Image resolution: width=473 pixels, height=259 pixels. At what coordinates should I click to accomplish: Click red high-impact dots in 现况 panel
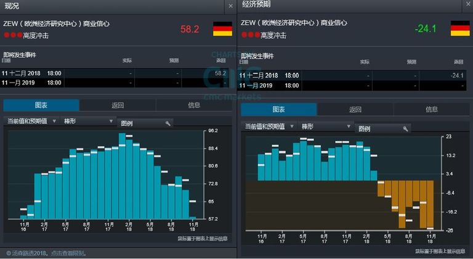(x=13, y=35)
